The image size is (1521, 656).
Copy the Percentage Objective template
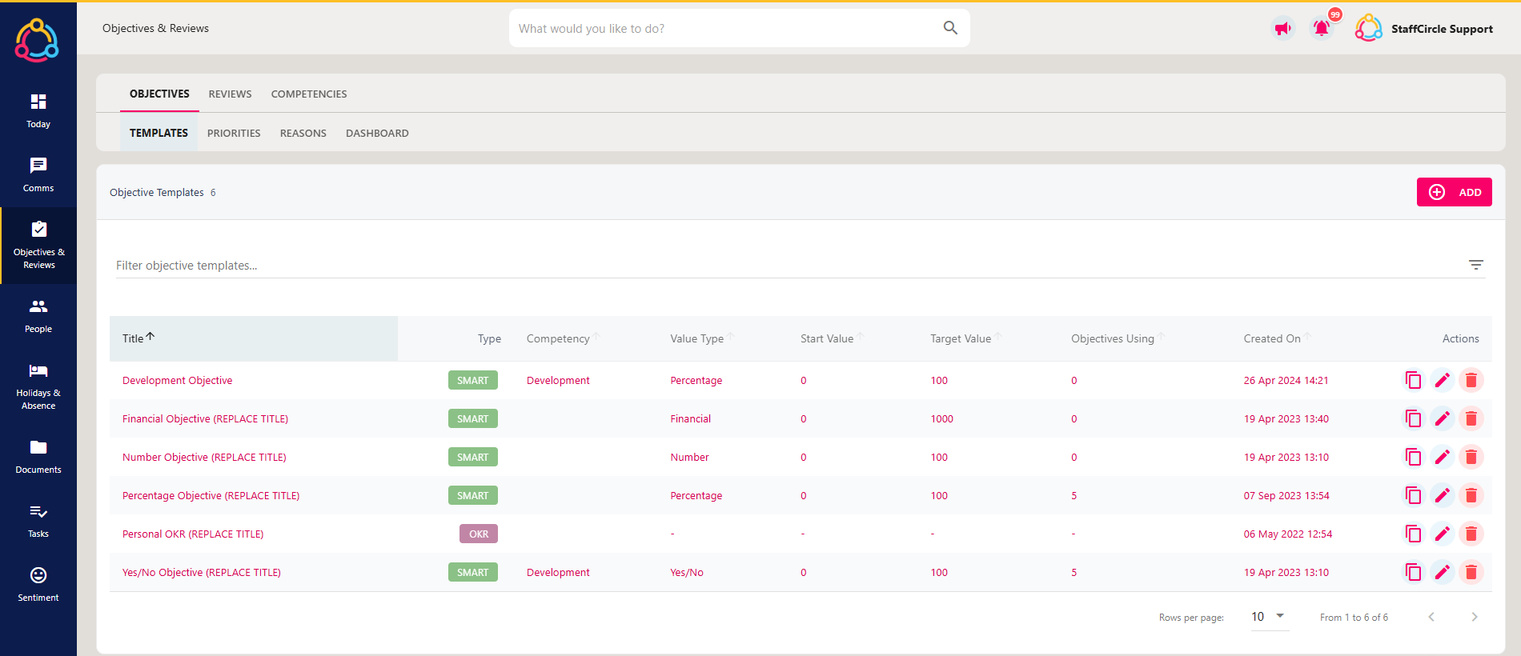tap(1414, 495)
